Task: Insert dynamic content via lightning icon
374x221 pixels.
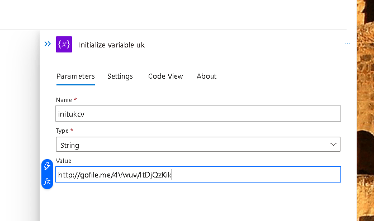Action: (x=47, y=166)
